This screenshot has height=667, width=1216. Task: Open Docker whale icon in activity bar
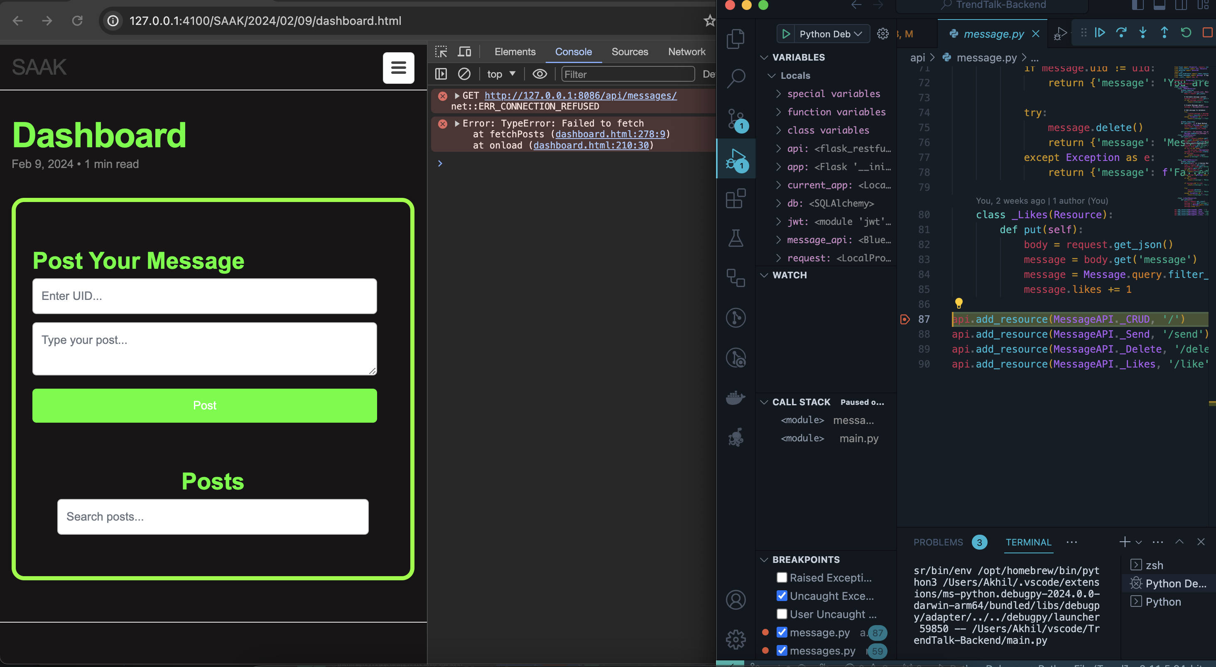735,398
